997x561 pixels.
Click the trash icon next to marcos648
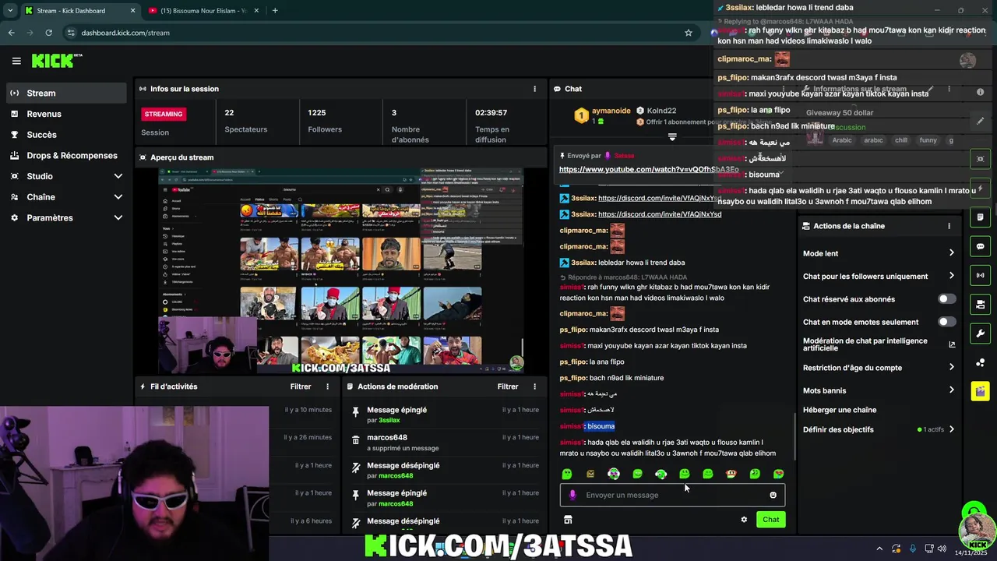coord(356,440)
